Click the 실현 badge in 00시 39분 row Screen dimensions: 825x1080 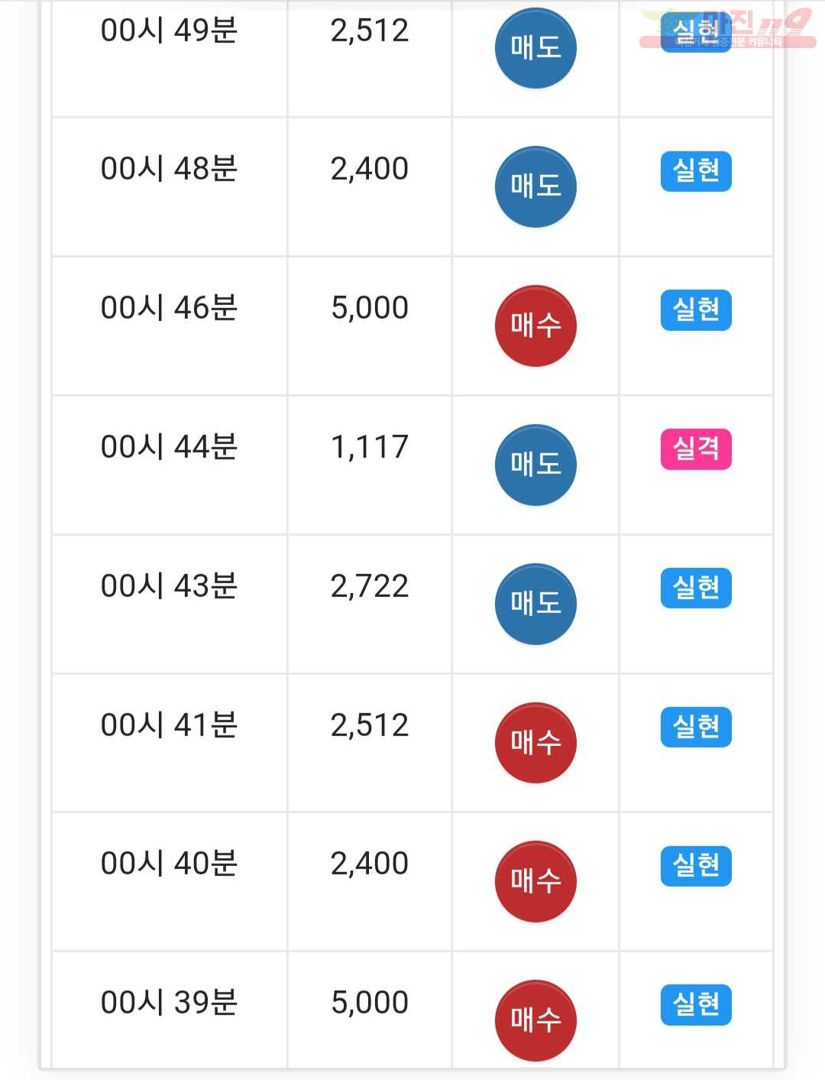point(696,1004)
